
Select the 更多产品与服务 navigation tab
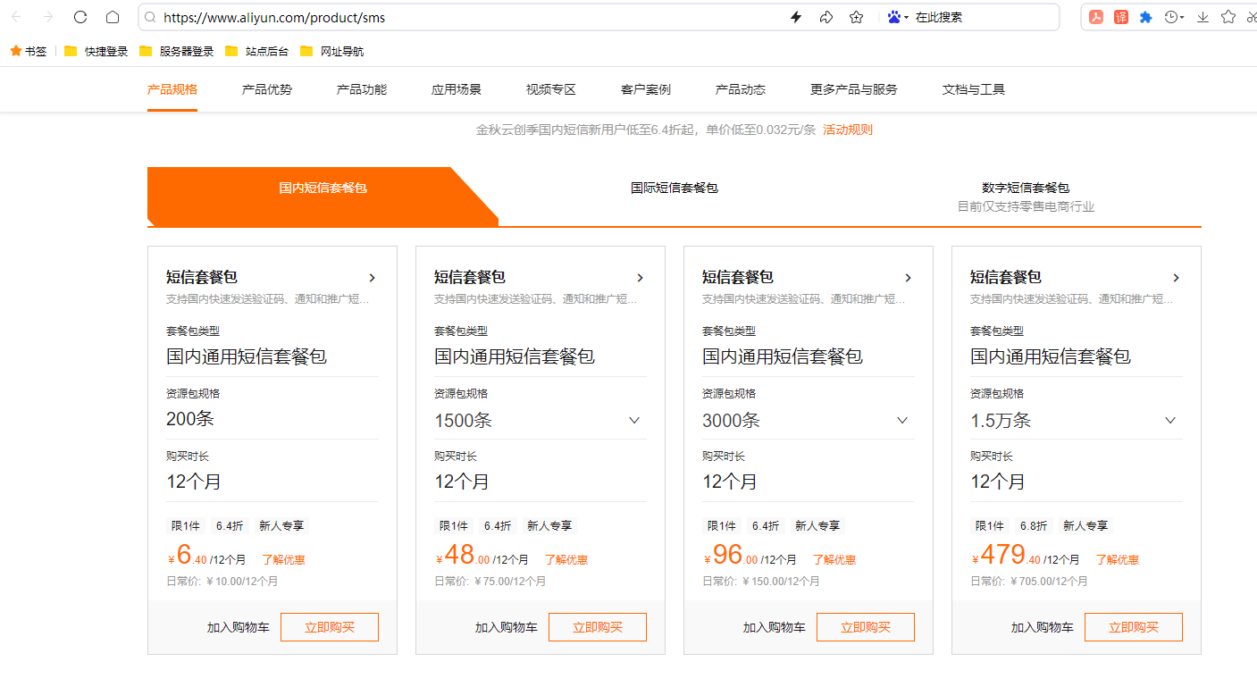tap(854, 89)
